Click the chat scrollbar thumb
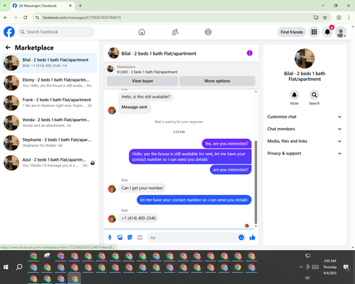 tap(256, 182)
